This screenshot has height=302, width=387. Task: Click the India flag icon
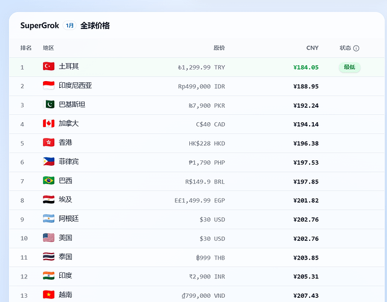(48, 276)
